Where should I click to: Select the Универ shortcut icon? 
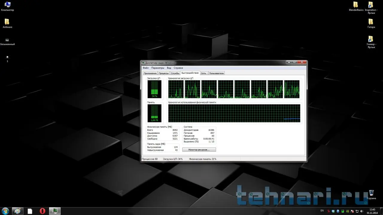pos(371,42)
